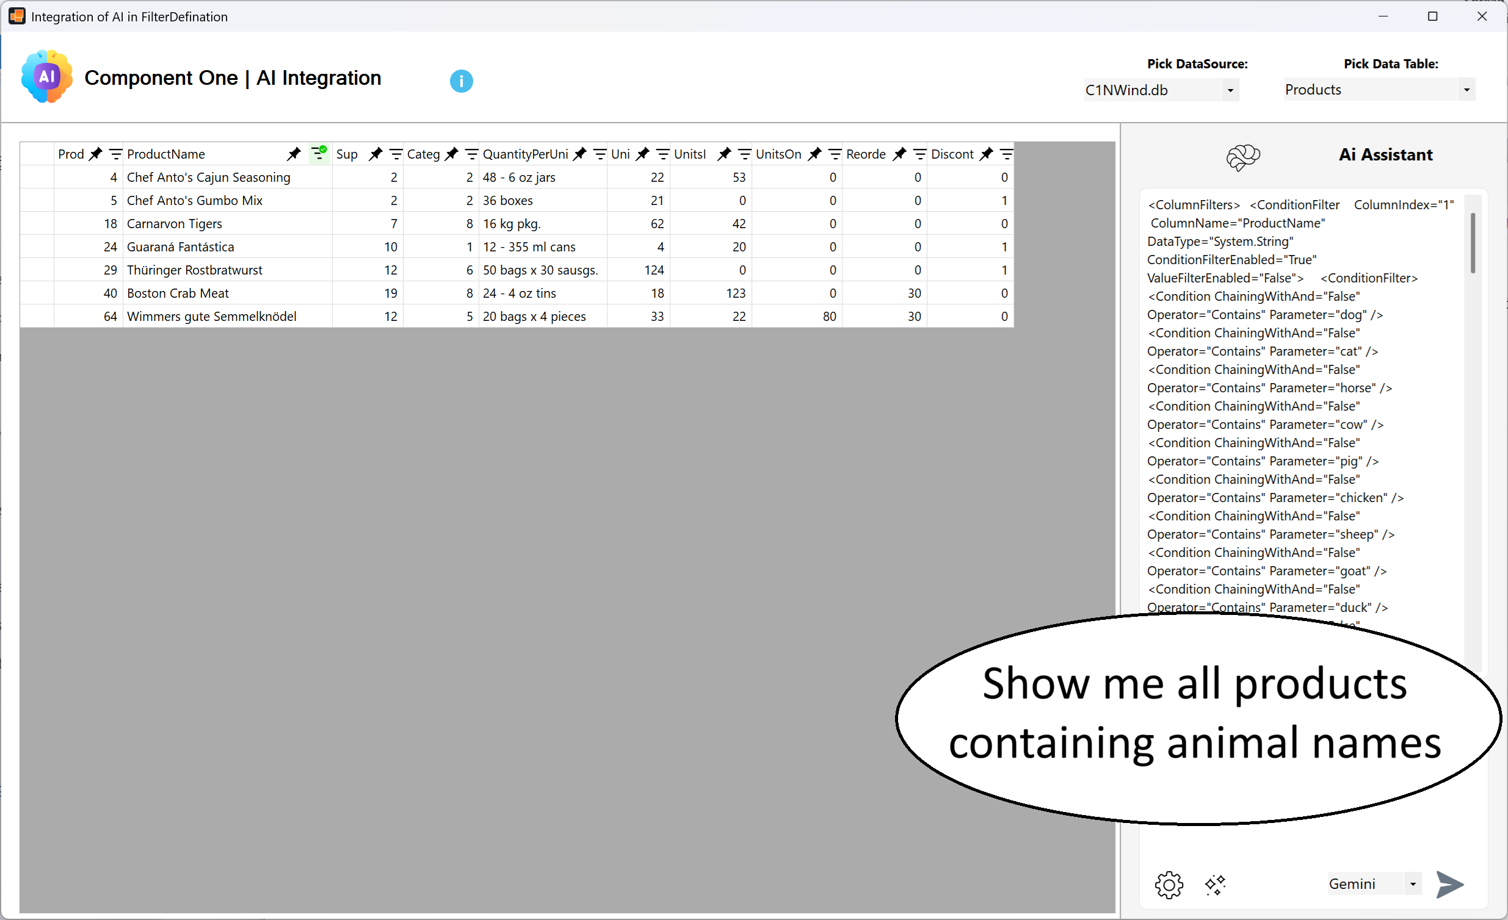Maximize the application window

click(x=1432, y=16)
